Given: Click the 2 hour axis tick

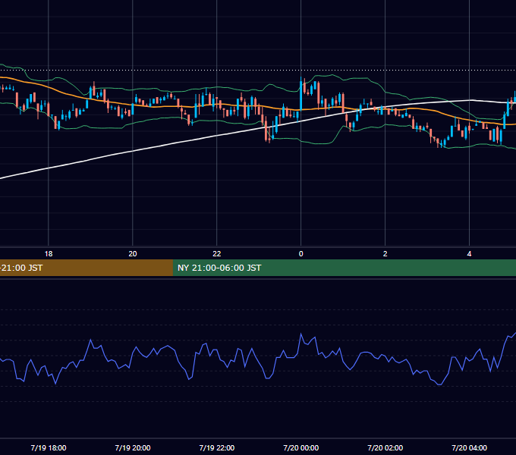Looking at the screenshot, I should click(x=385, y=254).
